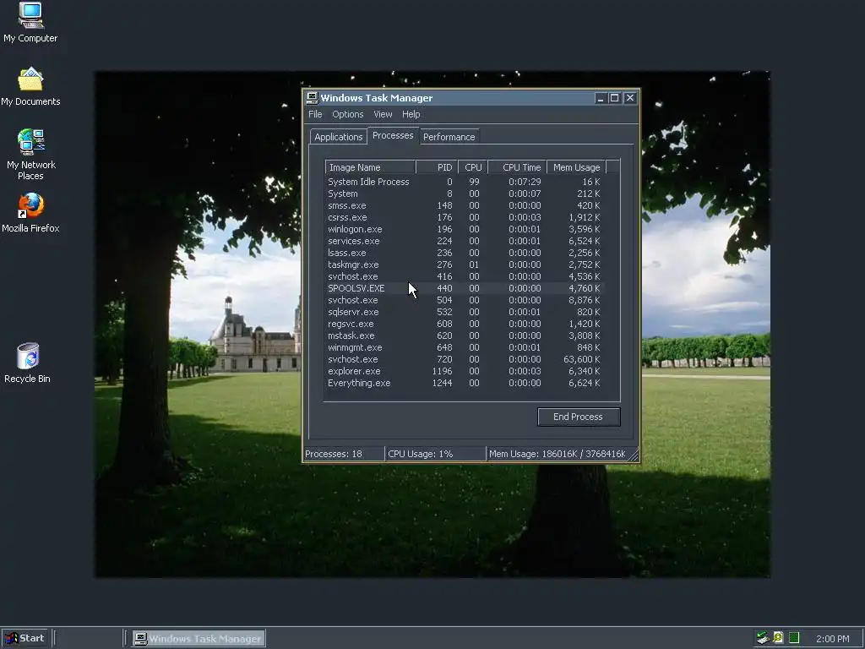
Task: Select svchost.exe with PID 416
Action: coord(464,276)
